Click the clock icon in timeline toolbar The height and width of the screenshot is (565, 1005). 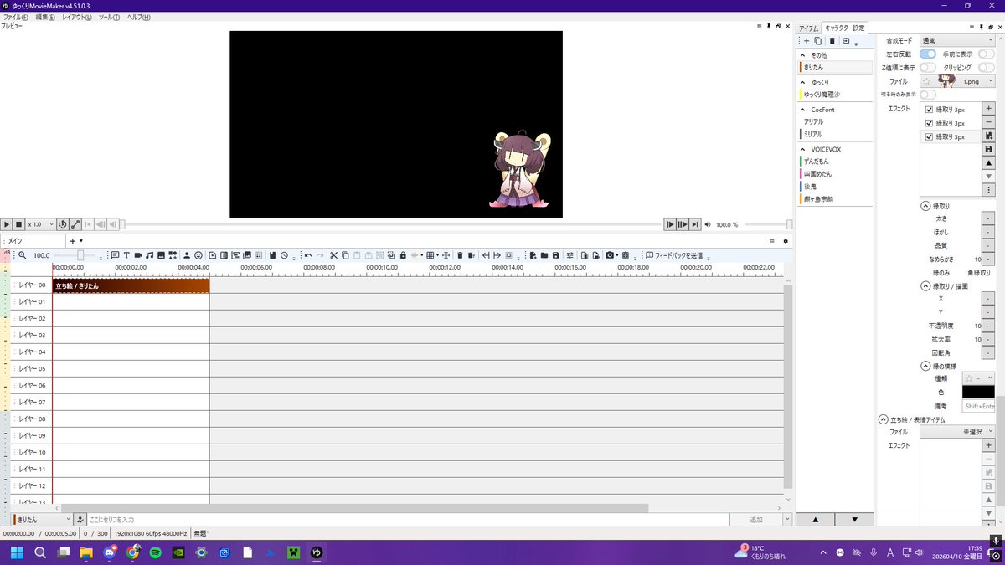[x=284, y=255]
